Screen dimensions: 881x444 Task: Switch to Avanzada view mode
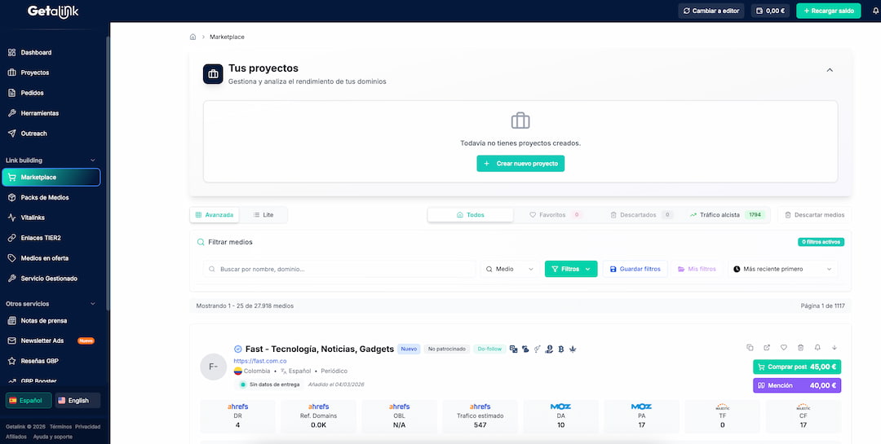click(215, 215)
